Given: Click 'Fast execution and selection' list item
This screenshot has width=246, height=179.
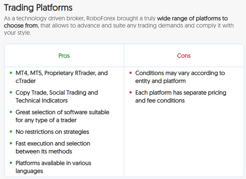Looking at the screenshot, I should [x=53, y=147].
